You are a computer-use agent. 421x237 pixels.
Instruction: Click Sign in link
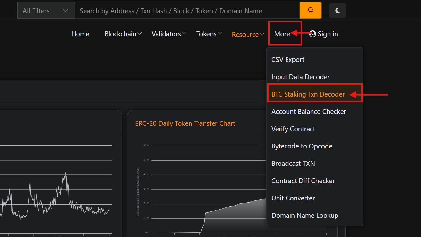(324, 34)
